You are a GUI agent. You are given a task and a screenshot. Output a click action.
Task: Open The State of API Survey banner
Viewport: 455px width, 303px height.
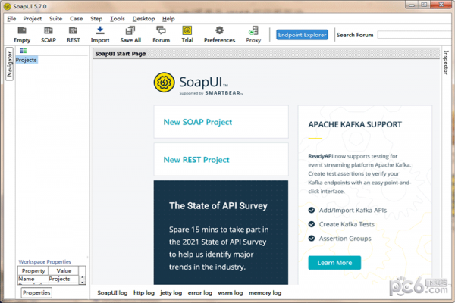[221, 233]
